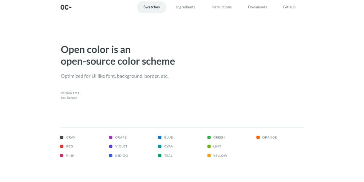Jump to the YELLOW label link

pos(220,156)
